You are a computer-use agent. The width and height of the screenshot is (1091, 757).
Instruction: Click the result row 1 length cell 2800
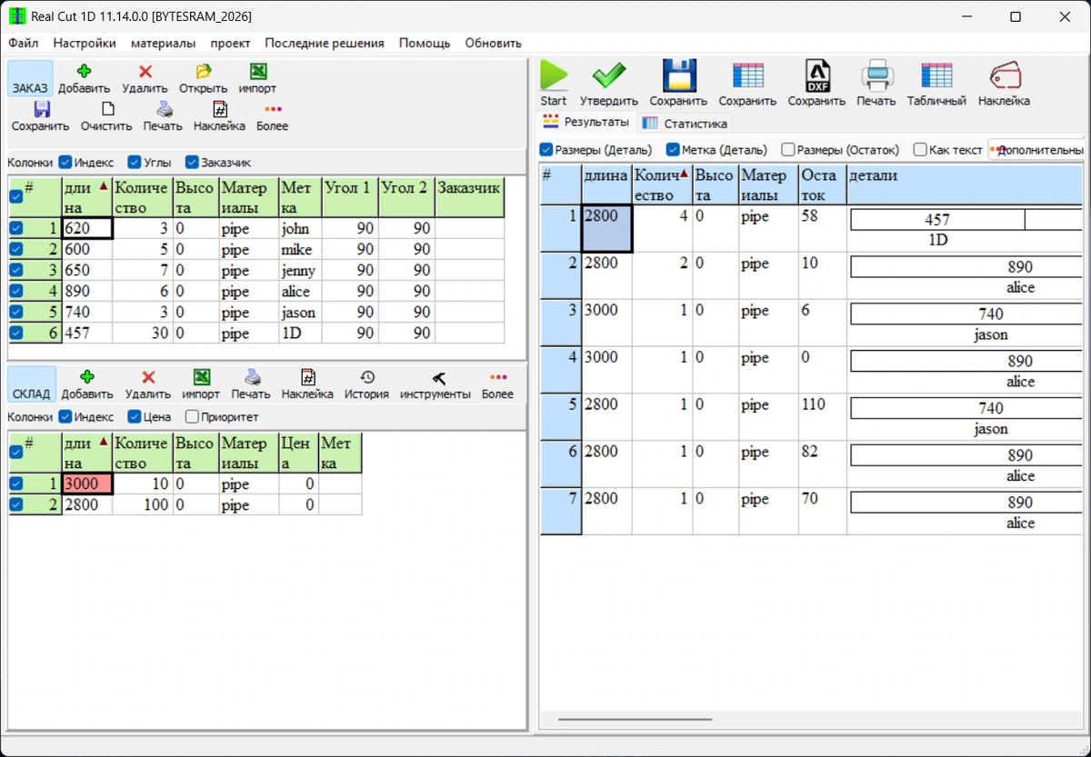pos(606,228)
